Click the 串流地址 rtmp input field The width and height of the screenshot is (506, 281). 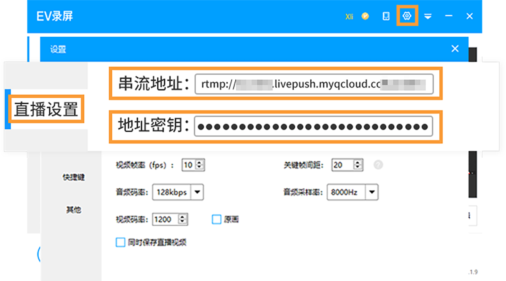tap(313, 84)
